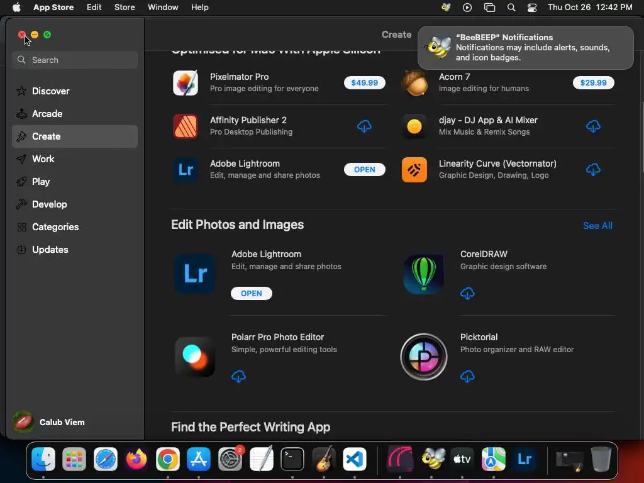Launch Safari from the Dock
The width and height of the screenshot is (644, 483).
tap(106, 458)
